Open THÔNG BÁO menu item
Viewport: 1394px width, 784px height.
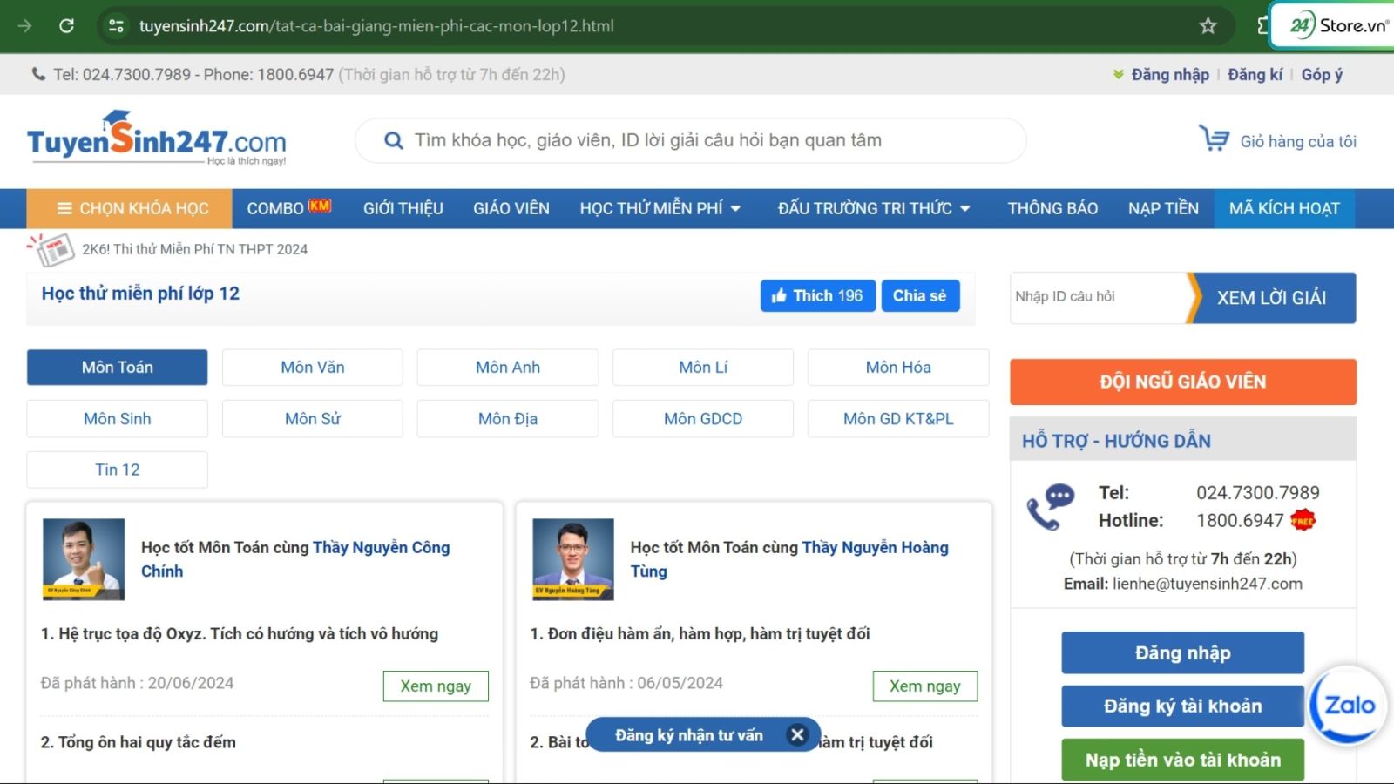pyautogui.click(x=1052, y=208)
